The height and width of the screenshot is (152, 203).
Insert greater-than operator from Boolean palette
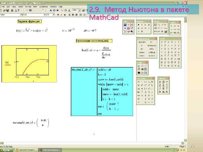(145, 25)
